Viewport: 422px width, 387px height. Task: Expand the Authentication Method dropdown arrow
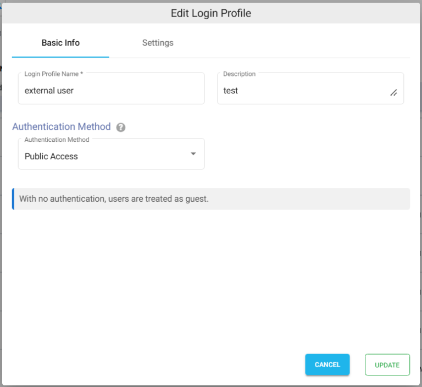click(x=193, y=154)
